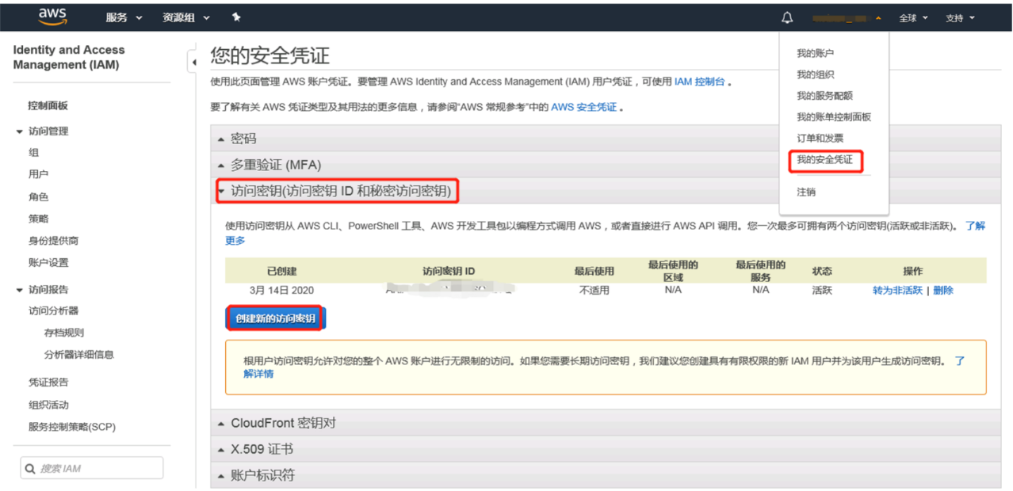Viewport: 1013px width, 491px height.
Task: Open the IAM 控制台 link
Action: (x=699, y=82)
